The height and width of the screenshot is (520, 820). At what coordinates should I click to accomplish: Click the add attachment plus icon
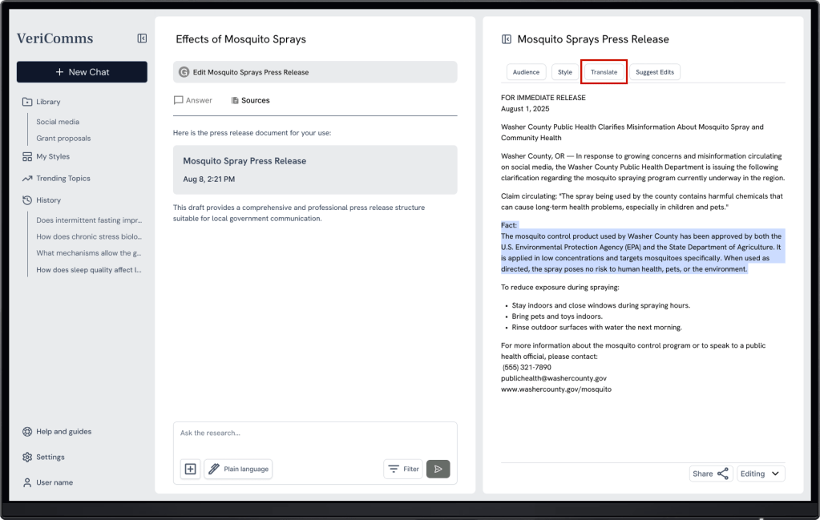[x=191, y=469]
